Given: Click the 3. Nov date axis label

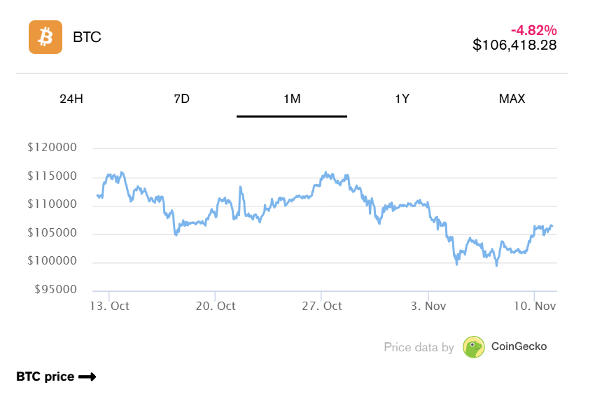Looking at the screenshot, I should point(428,306).
